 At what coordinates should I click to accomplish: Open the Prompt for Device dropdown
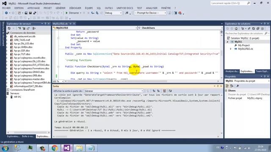pos(150,13)
